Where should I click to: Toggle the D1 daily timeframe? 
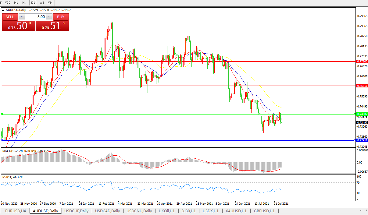point(33,3)
